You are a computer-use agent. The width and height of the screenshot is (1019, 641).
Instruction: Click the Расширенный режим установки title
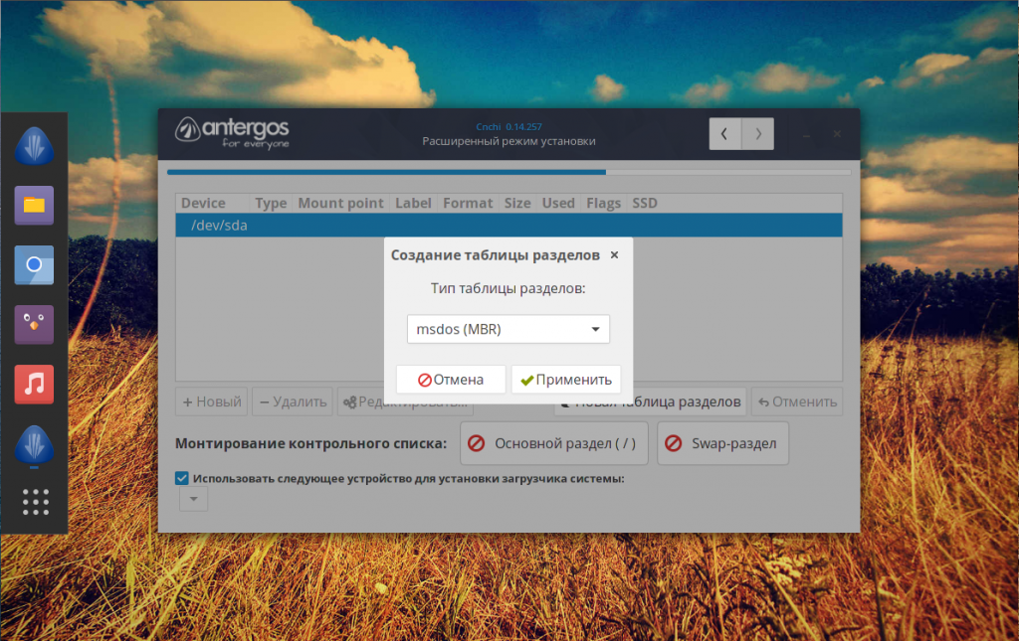[x=509, y=141]
